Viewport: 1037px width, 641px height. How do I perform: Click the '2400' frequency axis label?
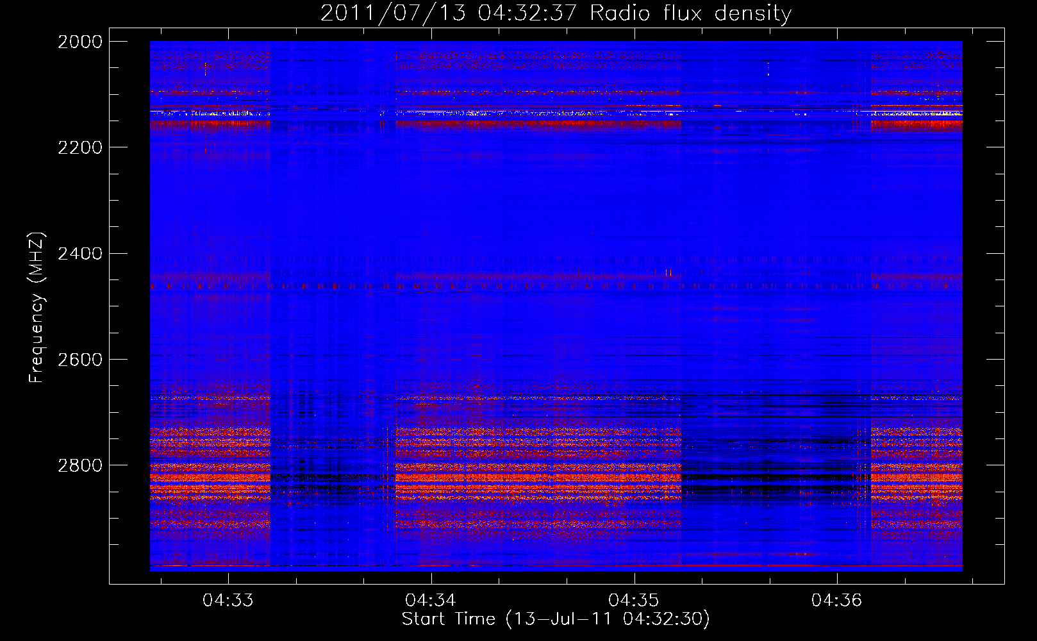(x=80, y=254)
